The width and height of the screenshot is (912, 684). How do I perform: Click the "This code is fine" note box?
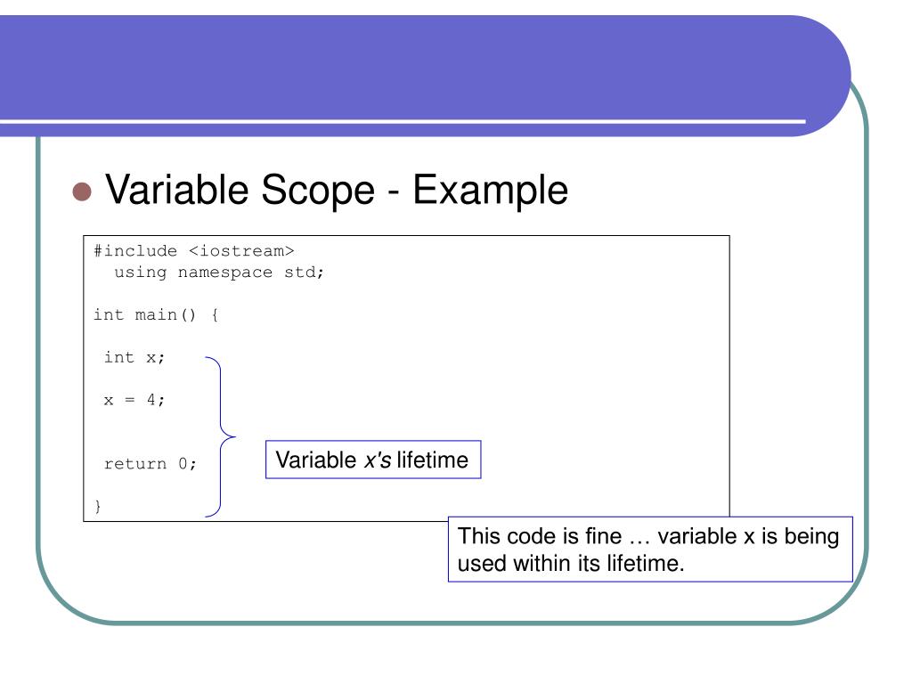pyautogui.click(x=650, y=549)
